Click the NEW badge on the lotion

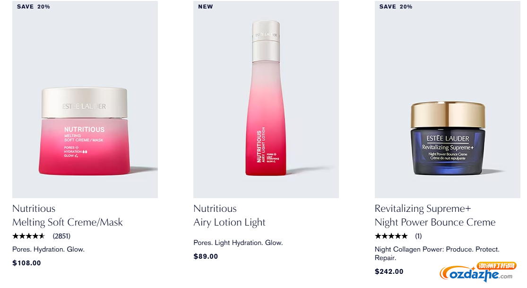pos(205,7)
